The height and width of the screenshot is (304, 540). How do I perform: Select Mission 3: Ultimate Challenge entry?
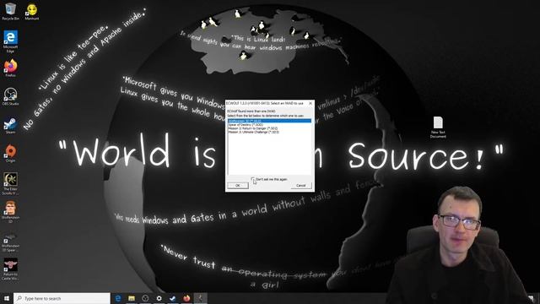point(269,132)
